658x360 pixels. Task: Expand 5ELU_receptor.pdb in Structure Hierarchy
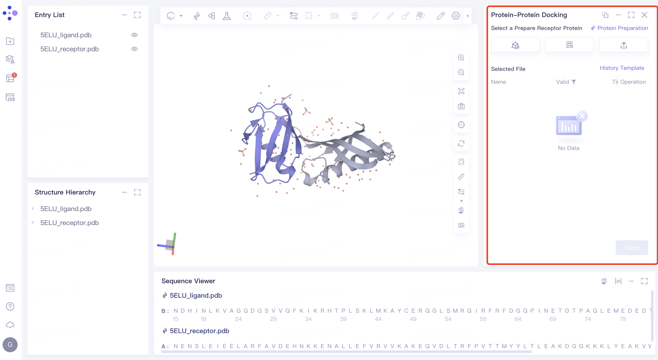pos(33,223)
